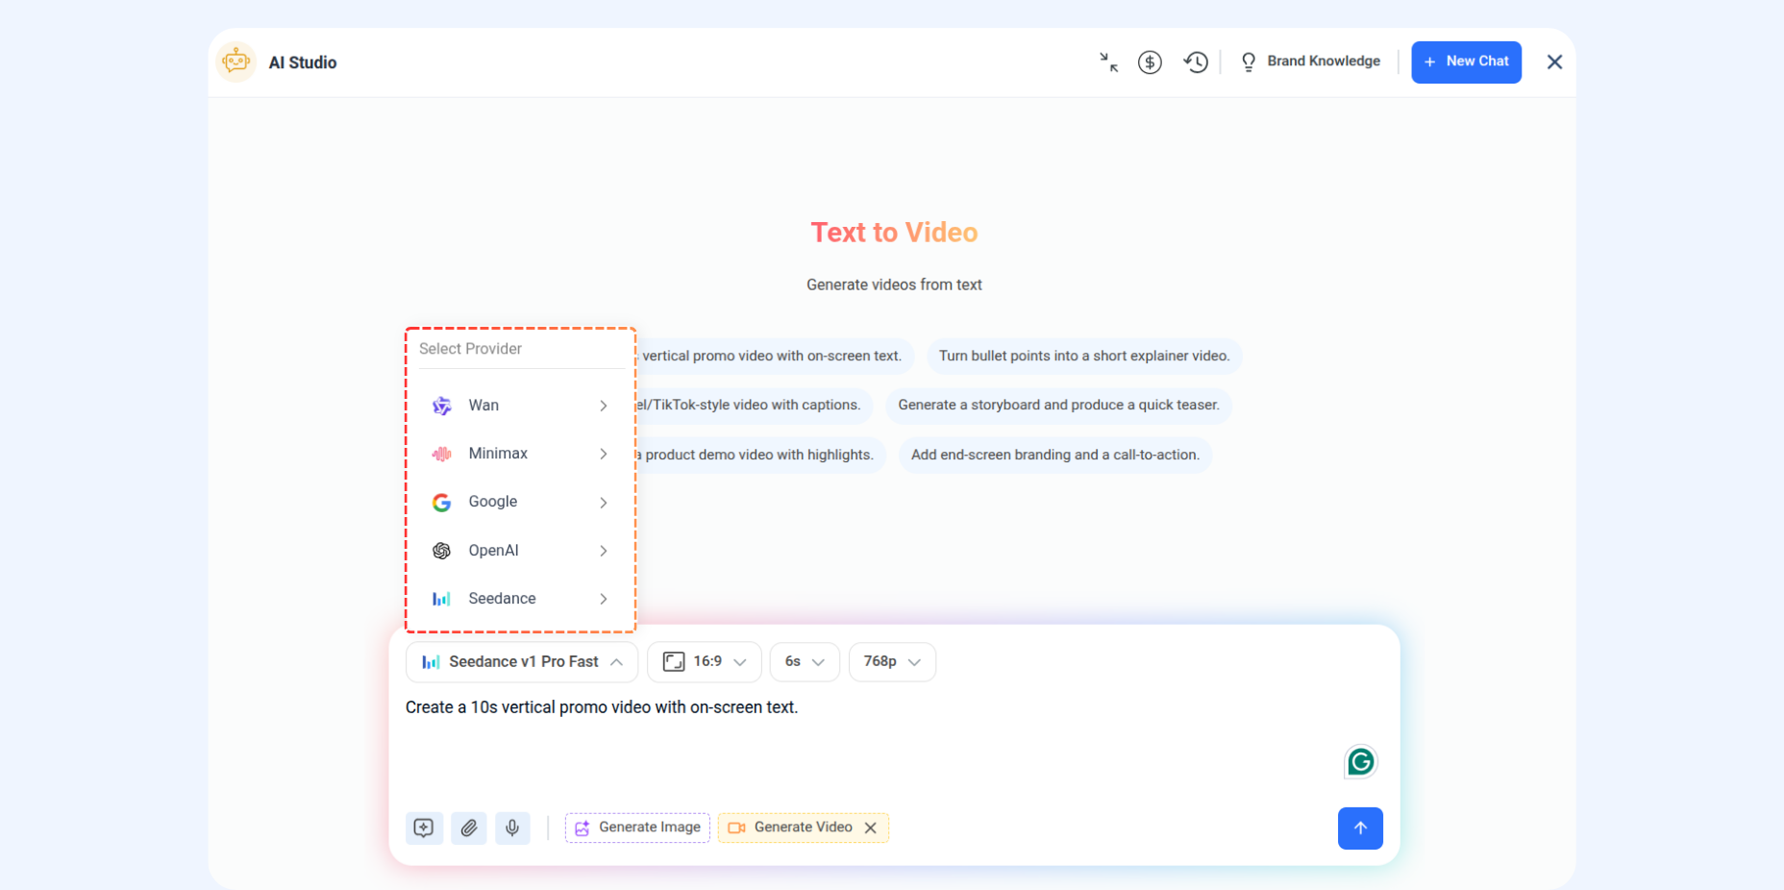Expand Google submenu chevron
This screenshot has width=1784, height=890.
[604, 503]
